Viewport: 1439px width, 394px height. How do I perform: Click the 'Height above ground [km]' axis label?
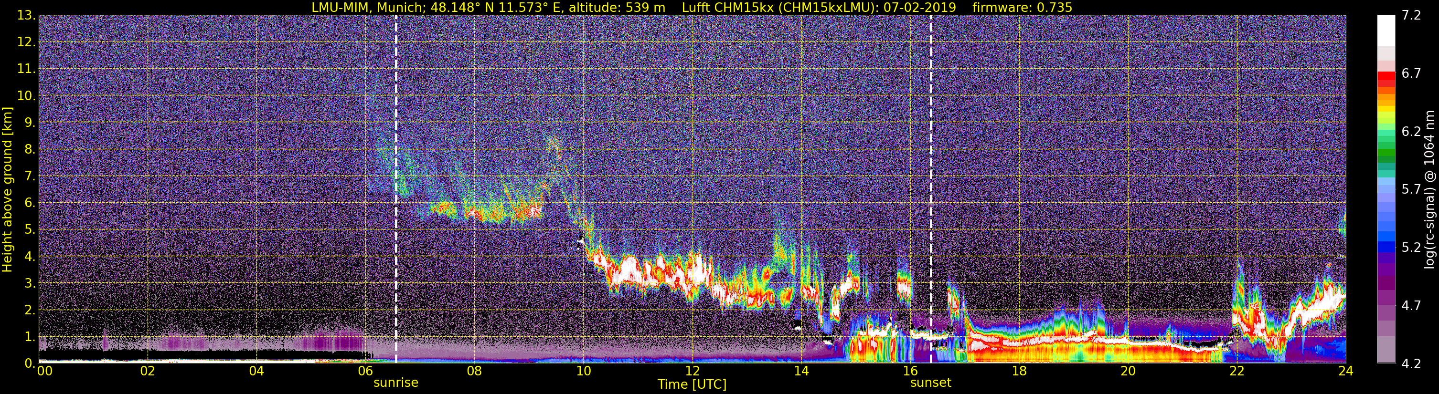click(x=7, y=189)
